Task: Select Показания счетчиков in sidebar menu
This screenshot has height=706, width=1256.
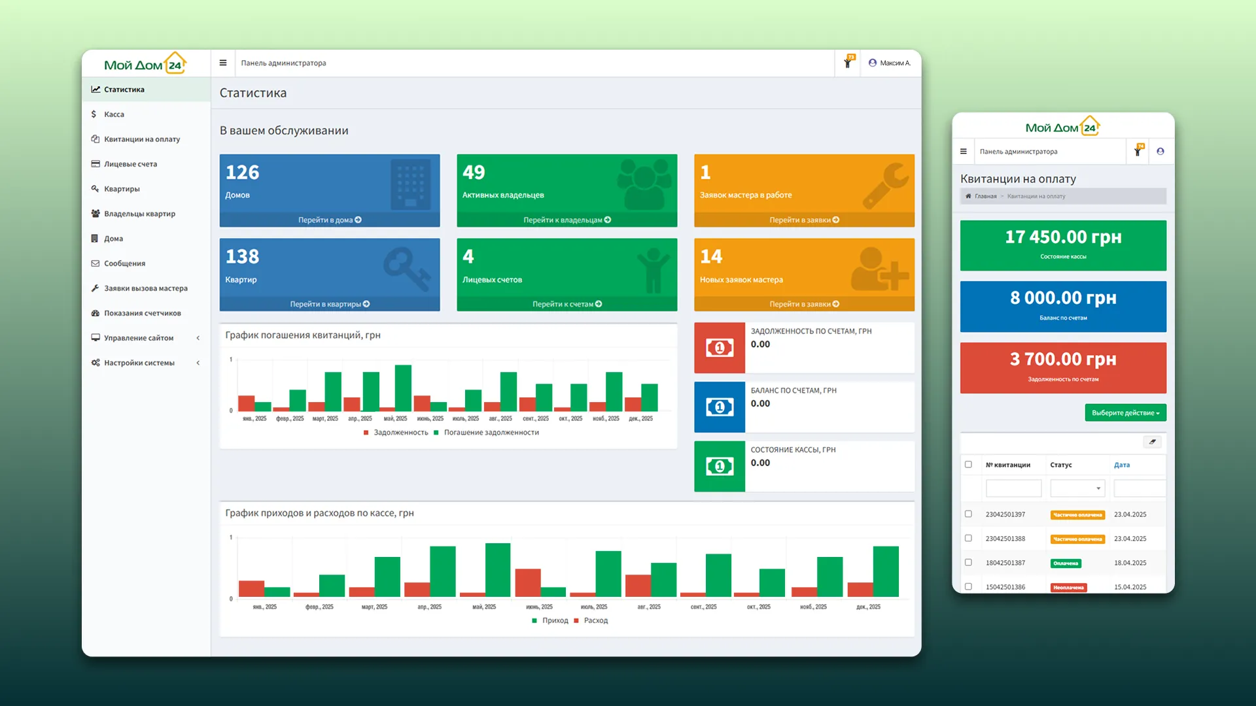Action: click(142, 313)
